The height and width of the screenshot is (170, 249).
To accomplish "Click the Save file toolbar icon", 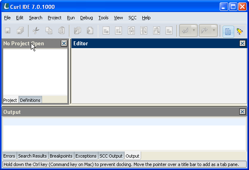I will 8,30.
